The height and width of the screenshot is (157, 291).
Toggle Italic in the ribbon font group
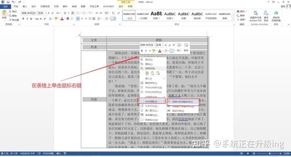[x=27, y=19]
